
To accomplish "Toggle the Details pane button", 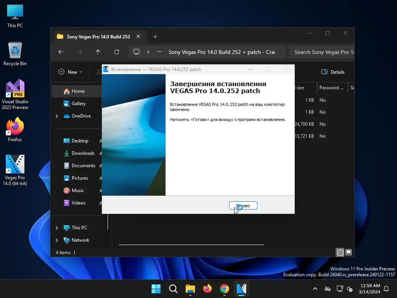I will point(333,72).
